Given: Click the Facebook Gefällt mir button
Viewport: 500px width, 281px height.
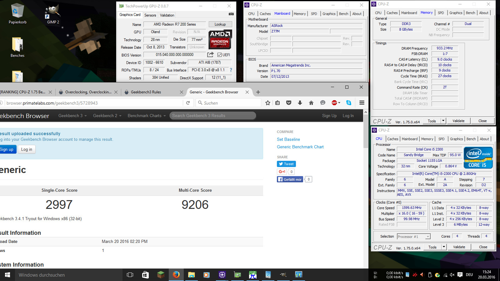Looking at the screenshot, I should pos(290,179).
